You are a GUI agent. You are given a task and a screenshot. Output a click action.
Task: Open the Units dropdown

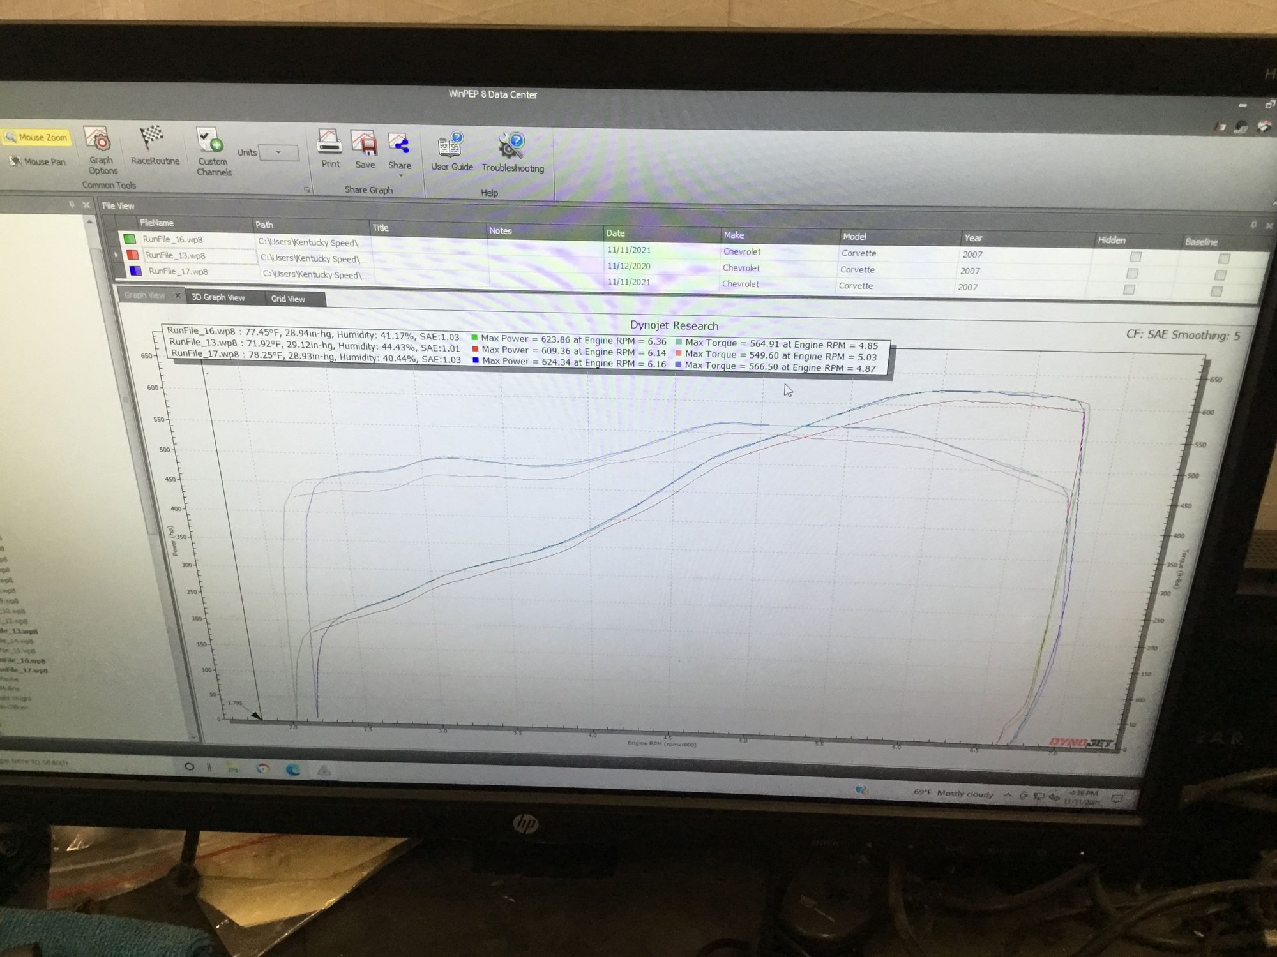pos(278,153)
